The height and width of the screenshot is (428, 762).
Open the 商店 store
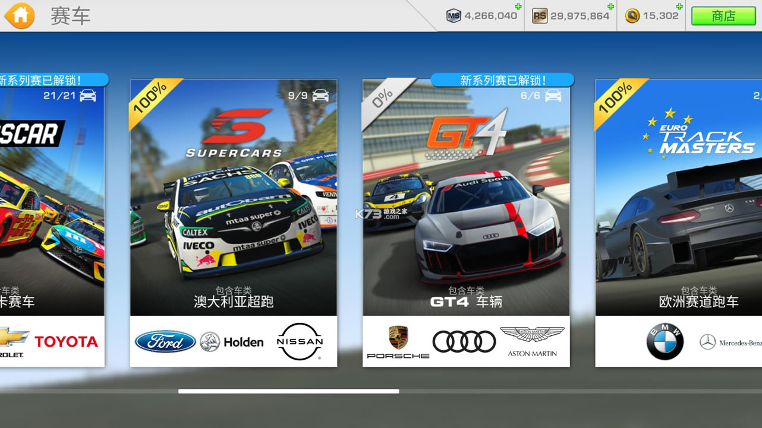723,16
